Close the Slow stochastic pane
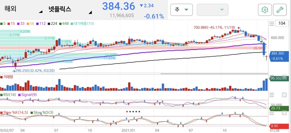Viewport: 291px width, 133px height. click(284, 113)
